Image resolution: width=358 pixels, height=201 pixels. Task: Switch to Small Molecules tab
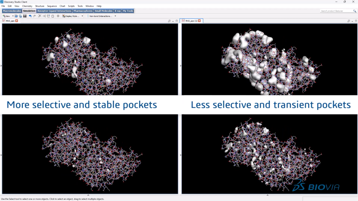(x=103, y=11)
